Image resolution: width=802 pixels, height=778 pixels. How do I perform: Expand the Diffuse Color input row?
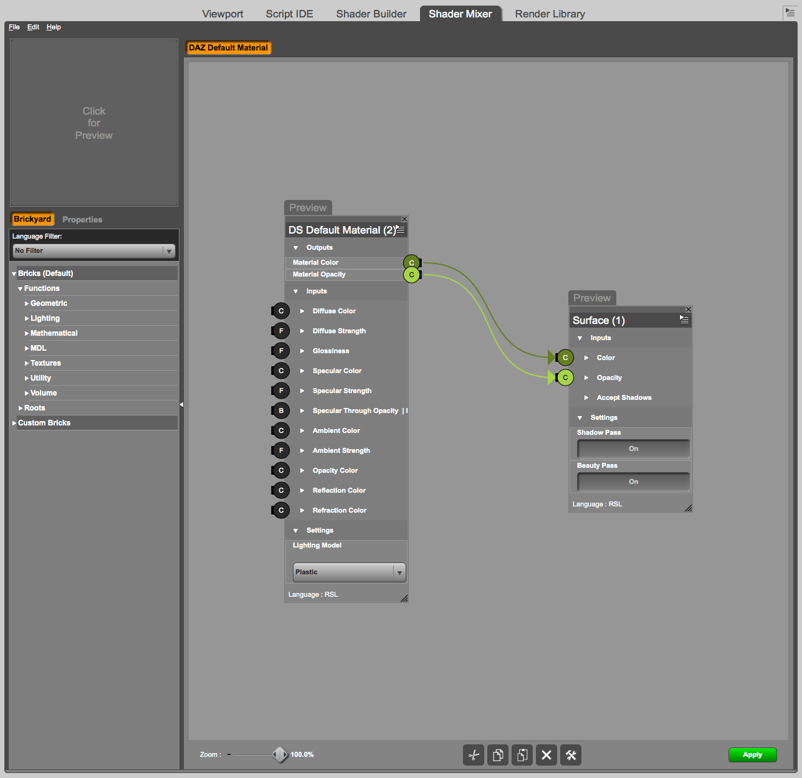302,311
